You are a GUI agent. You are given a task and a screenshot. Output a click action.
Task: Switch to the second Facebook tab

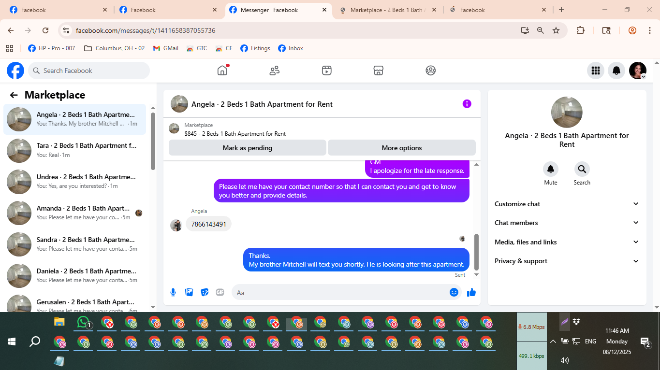pos(168,10)
